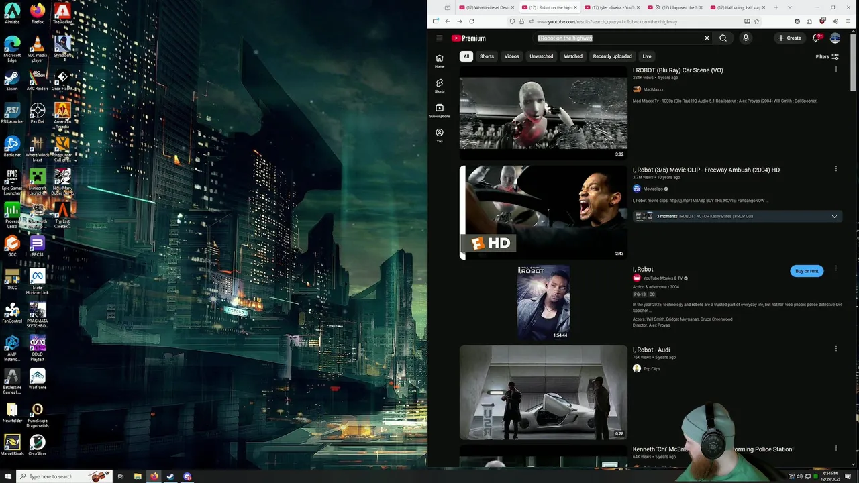859x483 pixels.
Task: Open FanControl desktop icon
Action: (12, 313)
